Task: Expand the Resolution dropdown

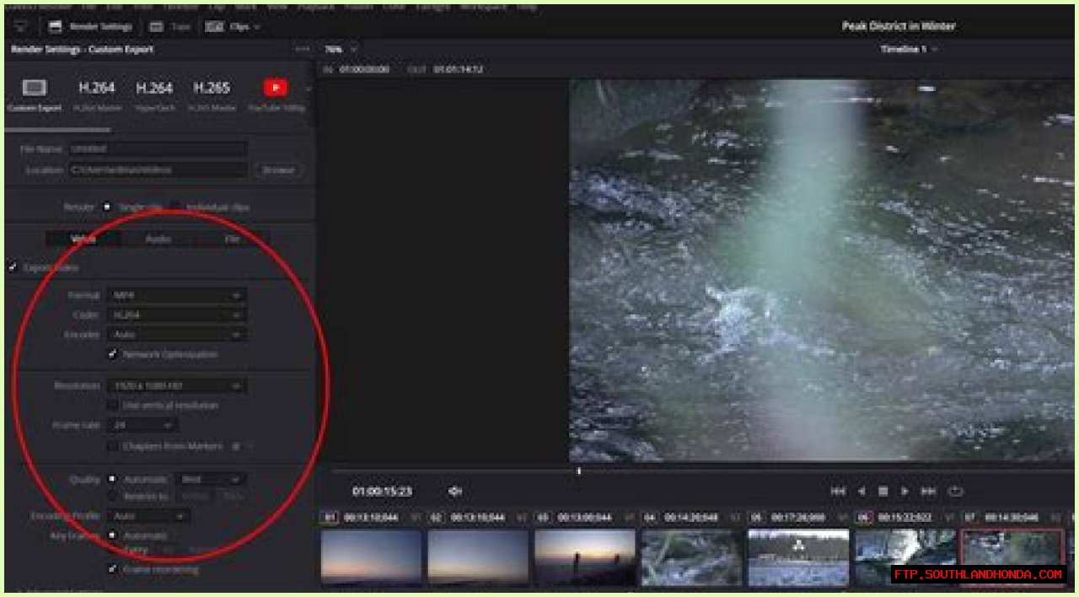Action: (x=177, y=386)
